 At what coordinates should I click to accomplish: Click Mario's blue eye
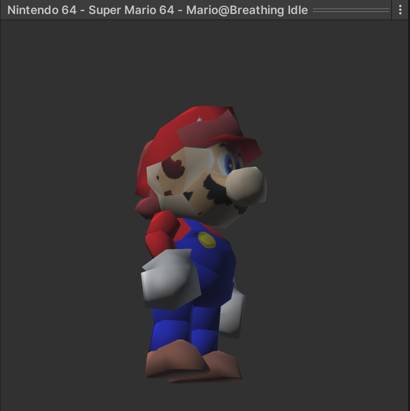228,164
